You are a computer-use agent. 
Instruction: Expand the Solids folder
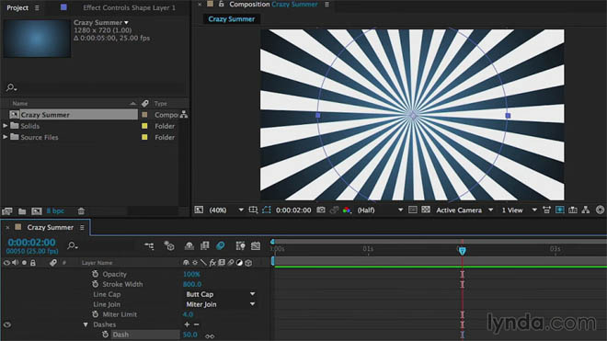[x=5, y=126]
